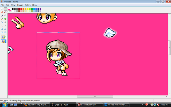Open the Help menu
The width and height of the screenshot is (171, 107).
[x=34, y=5]
